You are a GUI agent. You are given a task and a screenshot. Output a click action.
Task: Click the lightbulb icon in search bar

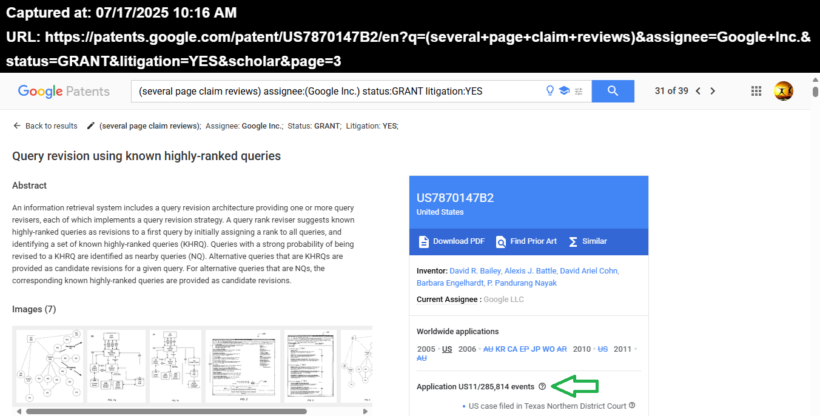(550, 91)
